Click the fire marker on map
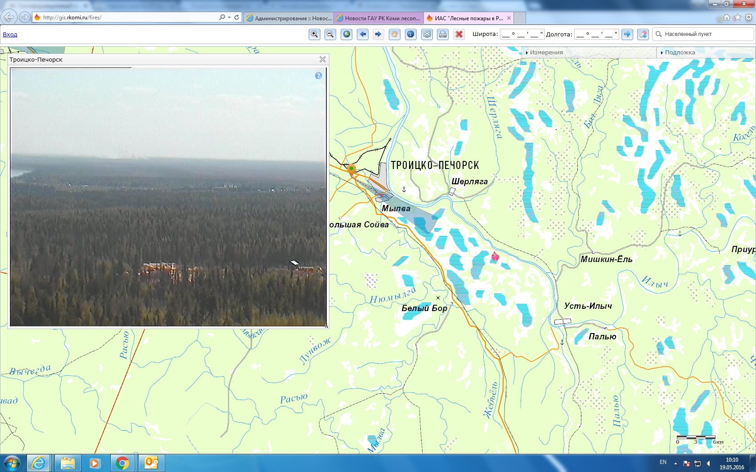756x472 pixels. point(495,257)
